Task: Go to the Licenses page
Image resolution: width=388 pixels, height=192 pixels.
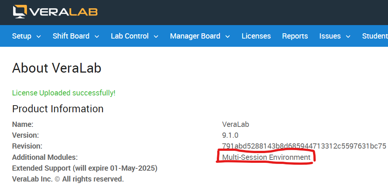Action: point(256,36)
